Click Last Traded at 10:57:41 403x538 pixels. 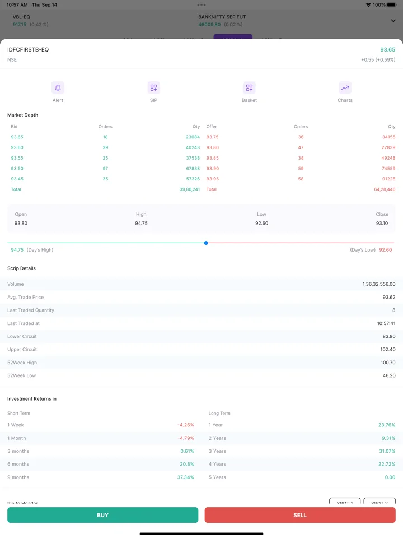[x=386, y=323]
